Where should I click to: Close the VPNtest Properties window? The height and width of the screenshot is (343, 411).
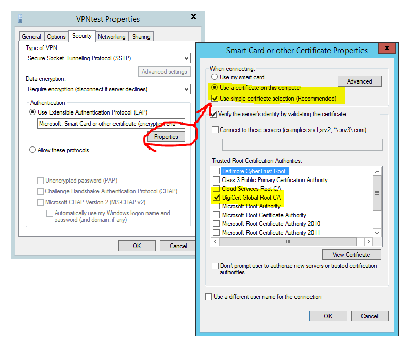pos(194,17)
